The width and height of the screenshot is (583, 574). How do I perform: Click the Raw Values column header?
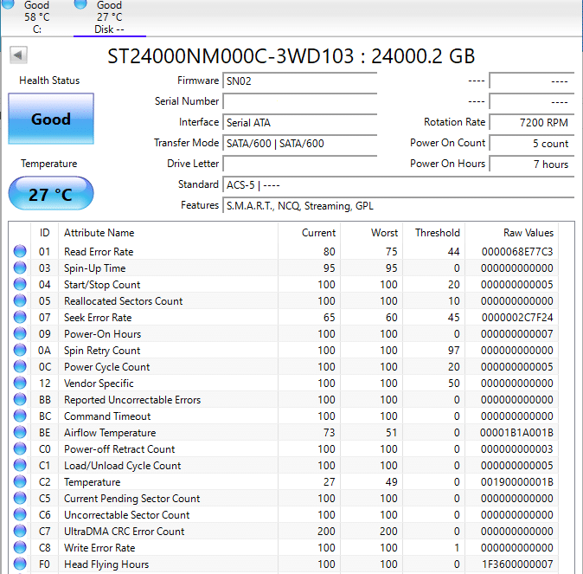[511, 233]
